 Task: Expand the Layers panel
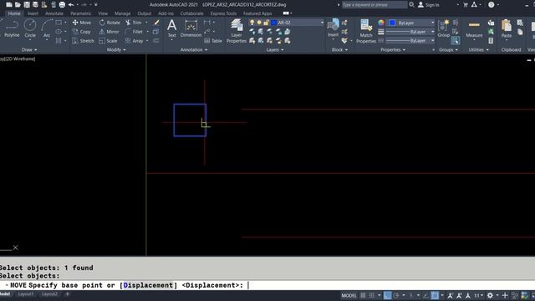pos(275,50)
